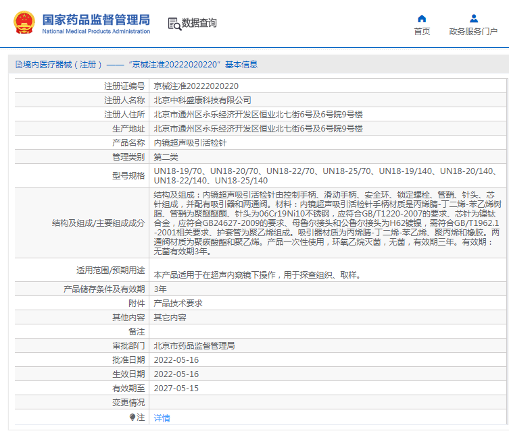
Task: Click the 生效日期 value 2022-05-16
Action: click(176, 374)
